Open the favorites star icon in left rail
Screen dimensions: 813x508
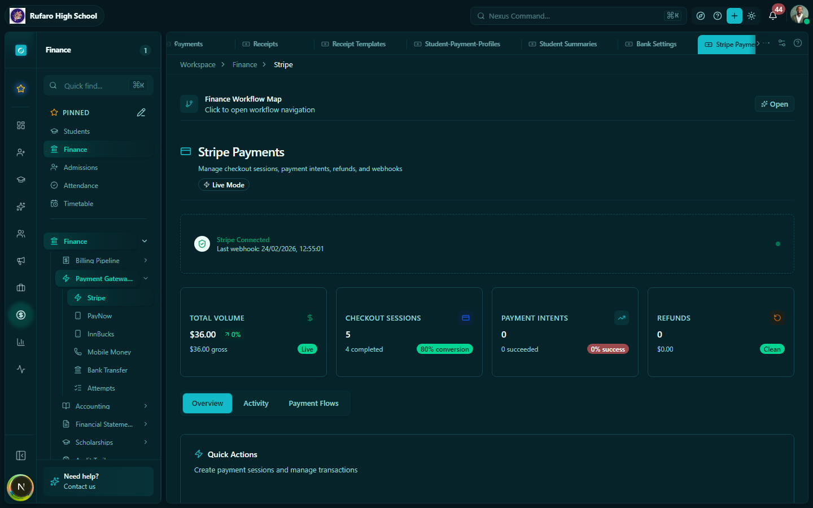21,89
